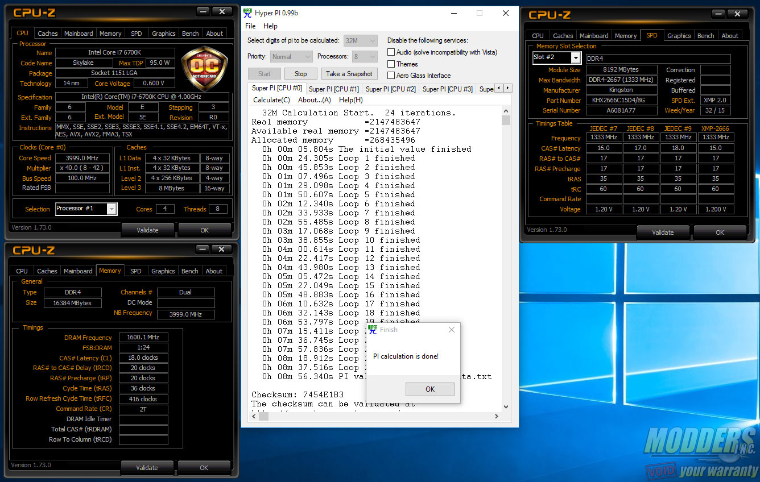Viewport: 760px width, 482px height.
Task: Click scroll down arrow in Hyper PI log
Action: (x=506, y=408)
